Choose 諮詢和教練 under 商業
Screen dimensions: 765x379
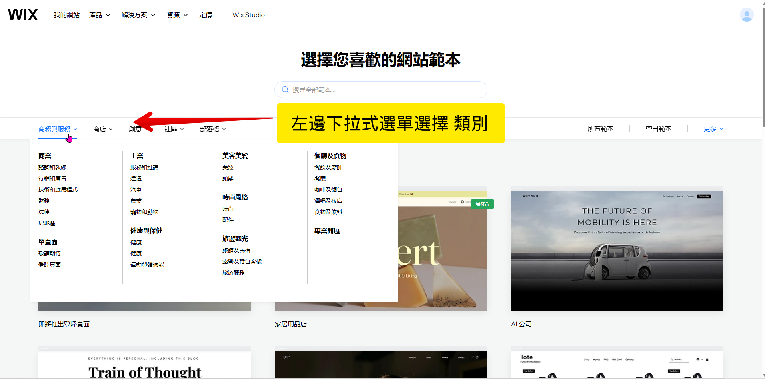pyautogui.click(x=52, y=168)
